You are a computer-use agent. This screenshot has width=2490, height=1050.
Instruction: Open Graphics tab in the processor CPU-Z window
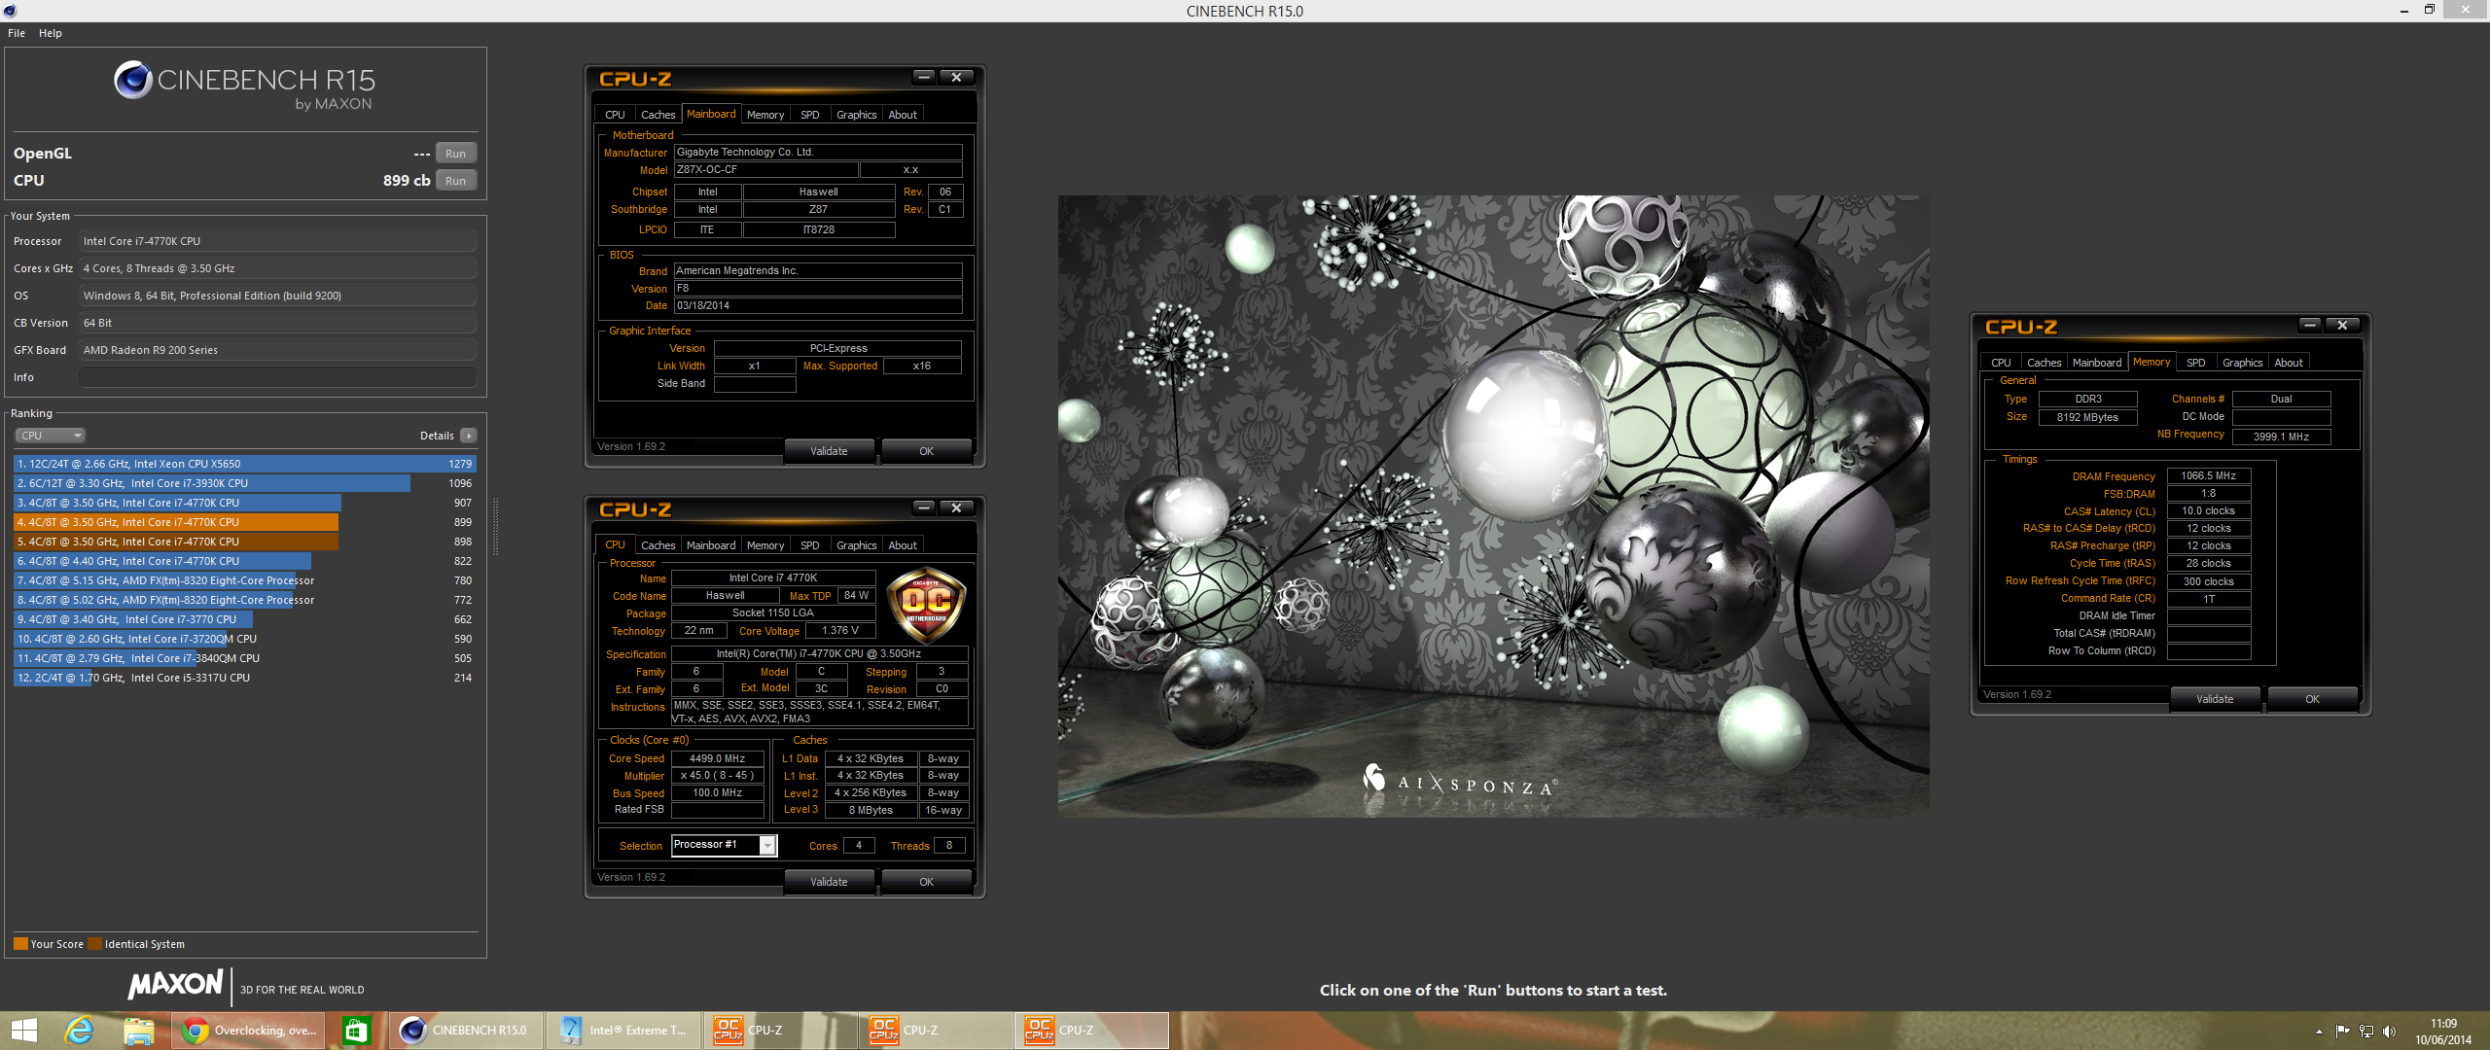[857, 545]
